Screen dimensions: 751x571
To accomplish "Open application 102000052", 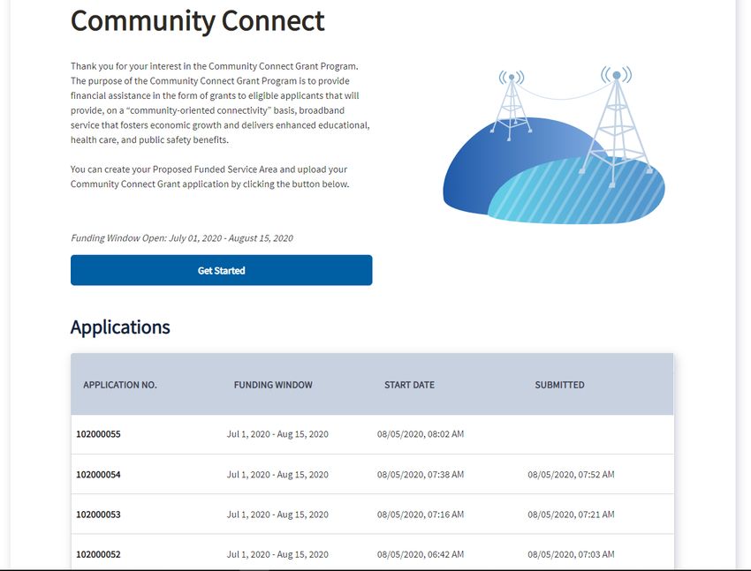I will click(x=98, y=554).
